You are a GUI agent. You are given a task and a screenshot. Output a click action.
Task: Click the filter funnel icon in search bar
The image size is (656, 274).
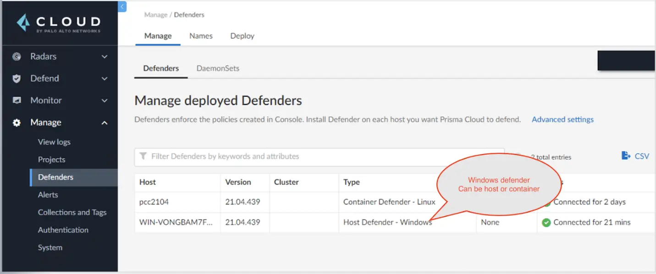point(143,156)
